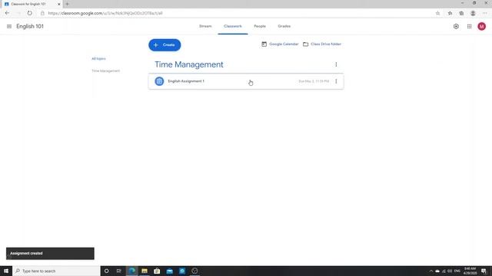
Task: Click the English Assignment 1 icon
Action: point(159,81)
